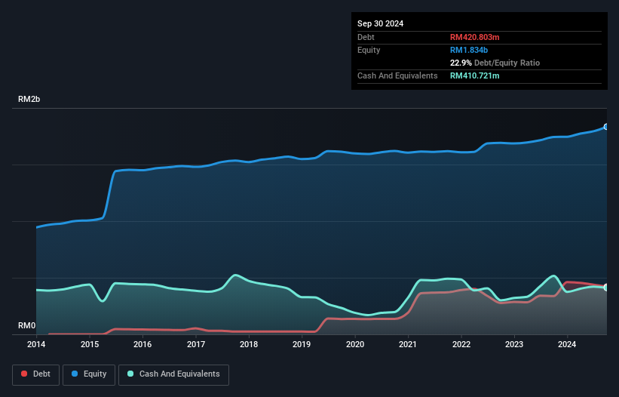Click the 2014 x-axis label

pyautogui.click(x=36, y=344)
